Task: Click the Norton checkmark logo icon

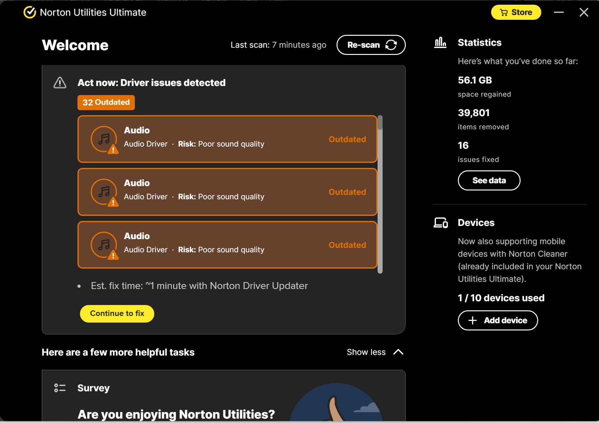Action: point(30,13)
